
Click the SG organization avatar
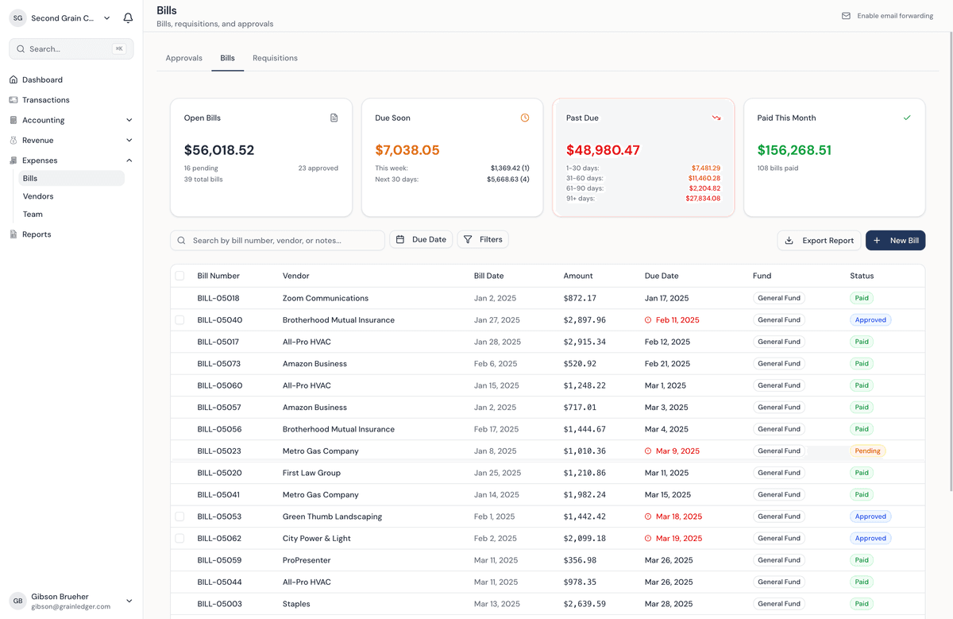point(17,18)
